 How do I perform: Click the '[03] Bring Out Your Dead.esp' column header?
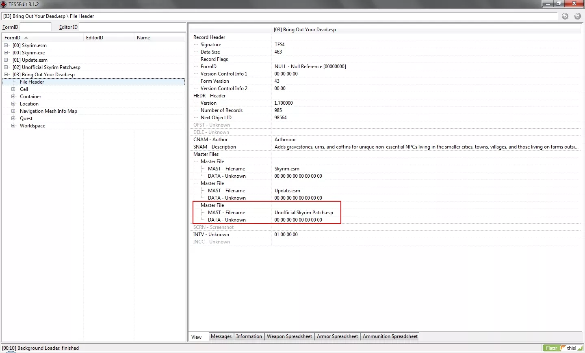point(426,30)
